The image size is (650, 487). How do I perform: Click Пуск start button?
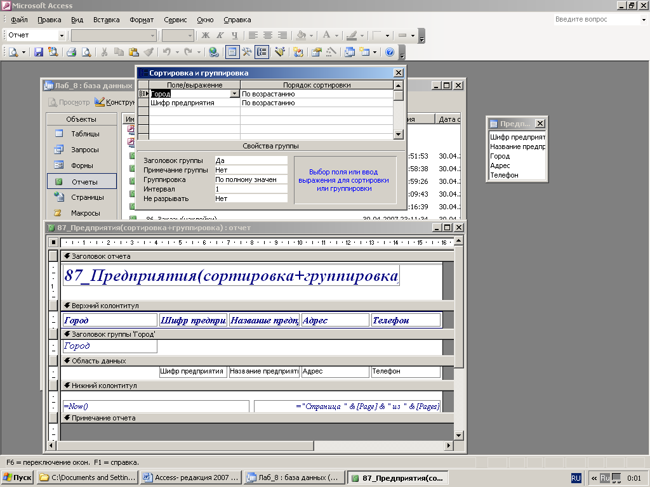click(x=17, y=478)
